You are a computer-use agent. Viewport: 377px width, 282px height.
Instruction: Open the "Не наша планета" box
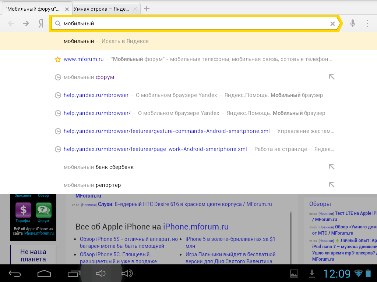33,255
